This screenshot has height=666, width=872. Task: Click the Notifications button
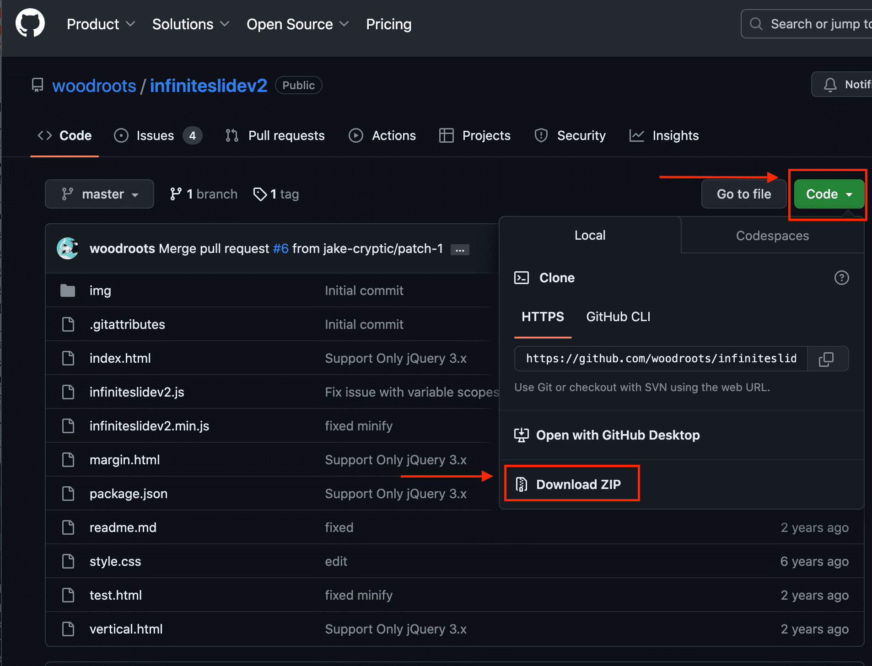[x=842, y=85]
